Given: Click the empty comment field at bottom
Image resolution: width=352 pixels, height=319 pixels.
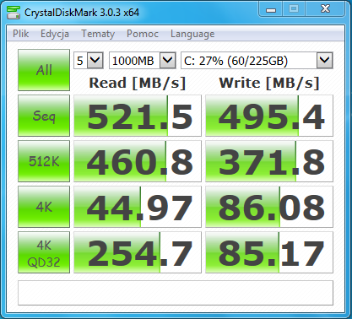Looking at the screenshot, I should pos(176,293).
